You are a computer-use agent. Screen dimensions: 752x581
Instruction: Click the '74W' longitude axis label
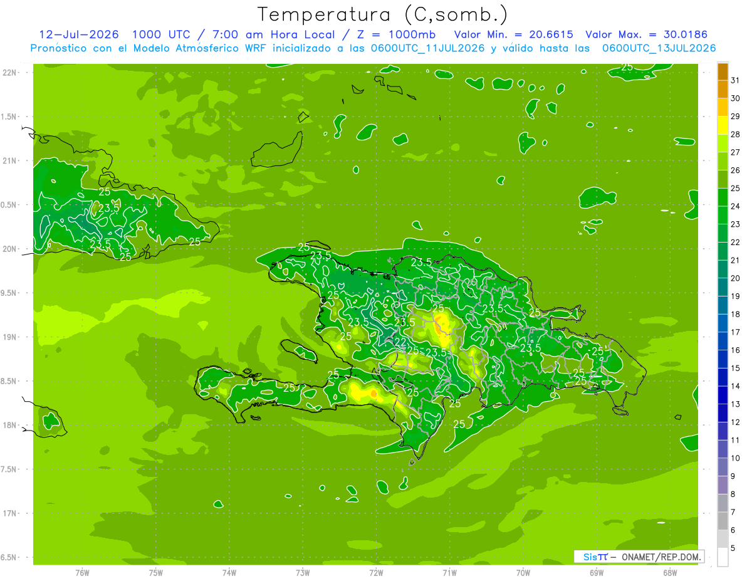[229, 573]
